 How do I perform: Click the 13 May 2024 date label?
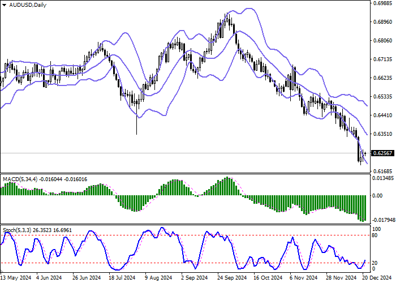(x=15, y=278)
